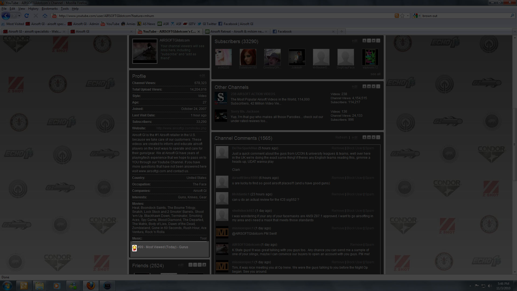Switch to the Airsoft Retreat tab
517x291 pixels.
pos(236,32)
